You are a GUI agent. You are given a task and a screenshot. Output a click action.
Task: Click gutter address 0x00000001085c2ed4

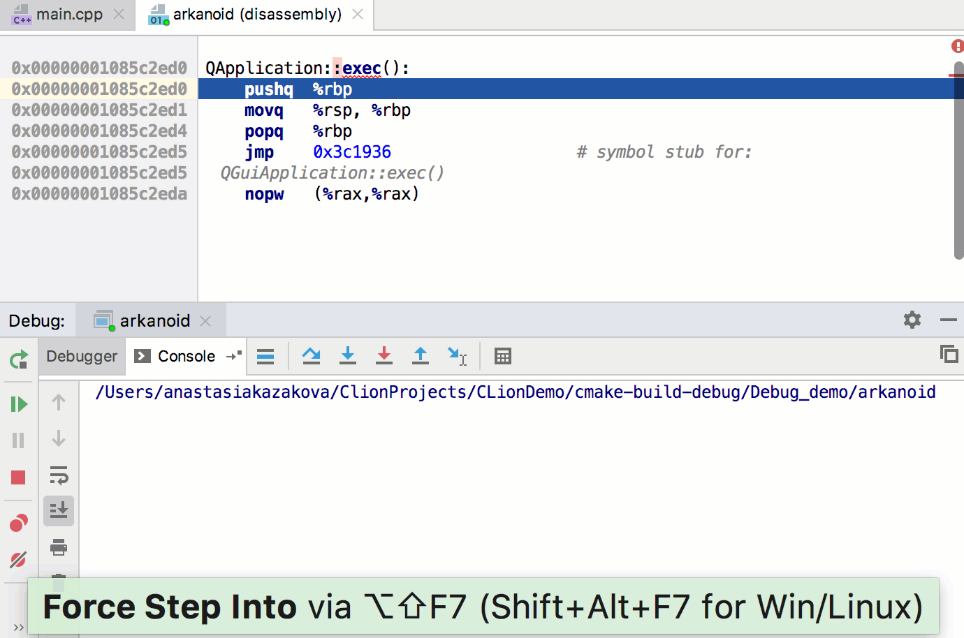pyautogui.click(x=99, y=131)
